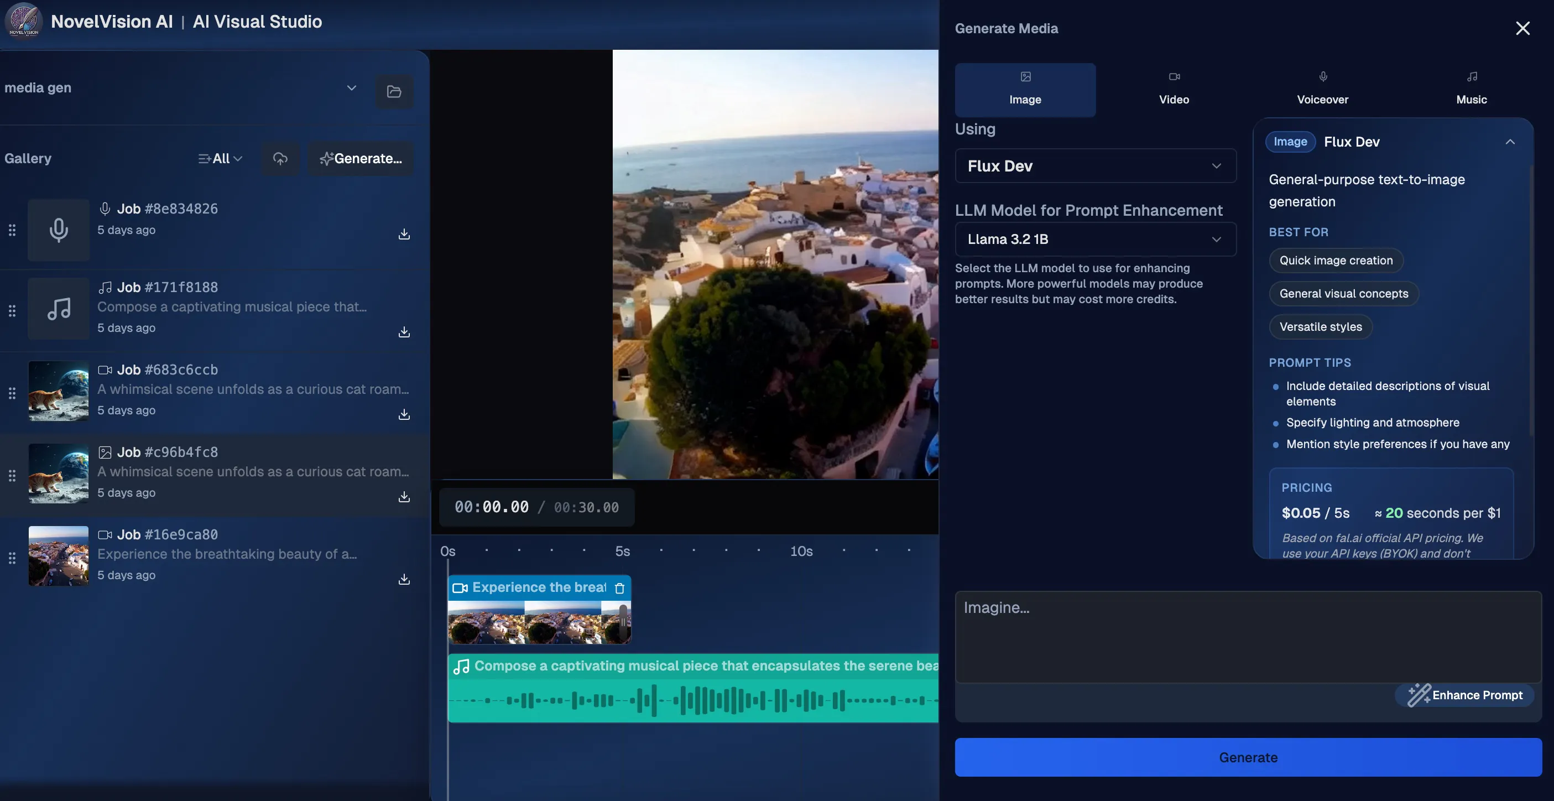Screen dimensions: 1554x801
Task: Click the 'Compose a captivating musical piece that…' description
Action: pos(232,306)
